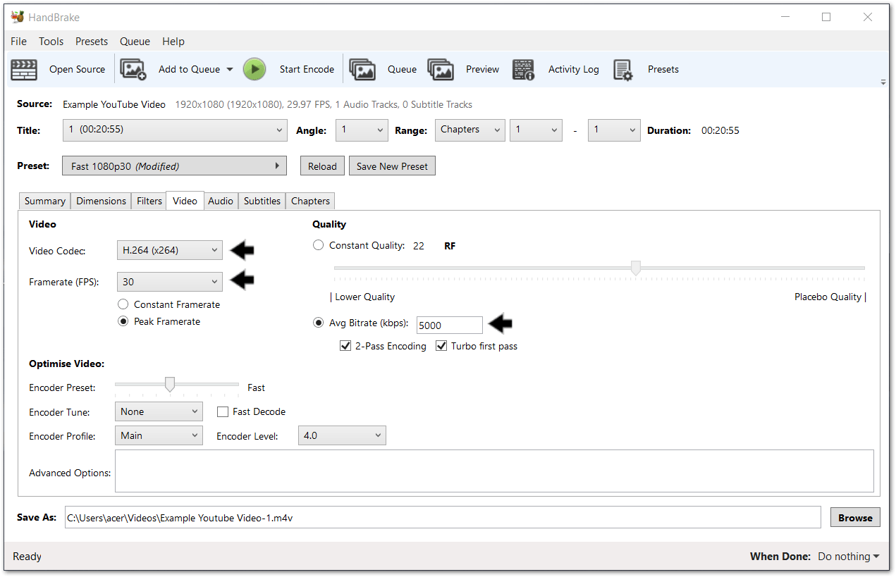Click the green Start Encode play icon
Screen dimensions: 896x577
click(x=254, y=69)
